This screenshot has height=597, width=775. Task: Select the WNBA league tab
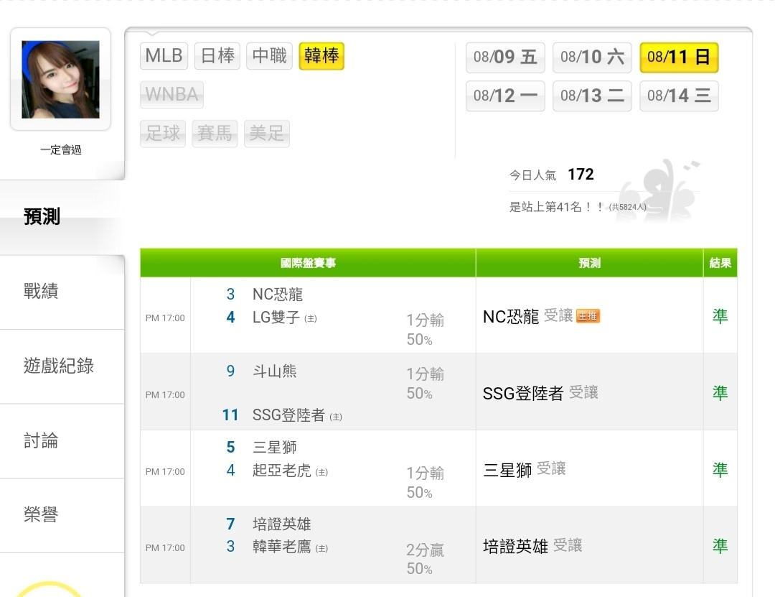172,94
